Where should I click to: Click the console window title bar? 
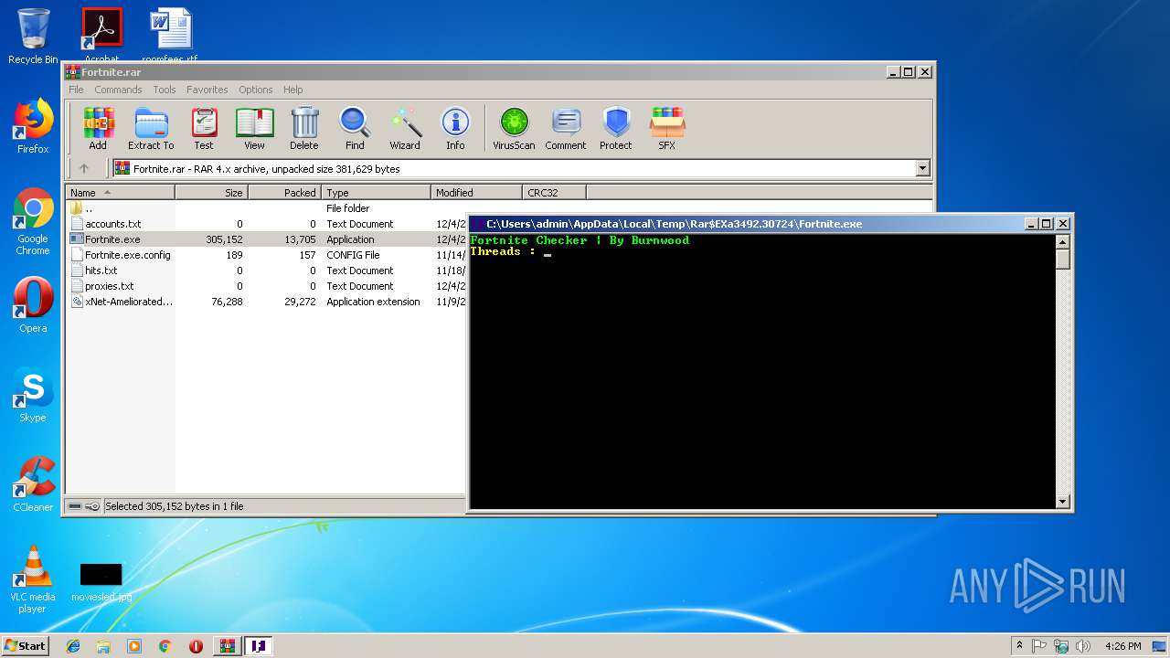(745, 224)
